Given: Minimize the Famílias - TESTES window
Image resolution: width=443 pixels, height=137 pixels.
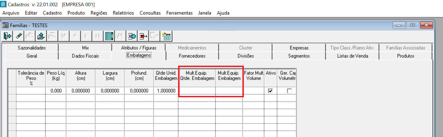Looking at the screenshot, I should point(399,25).
